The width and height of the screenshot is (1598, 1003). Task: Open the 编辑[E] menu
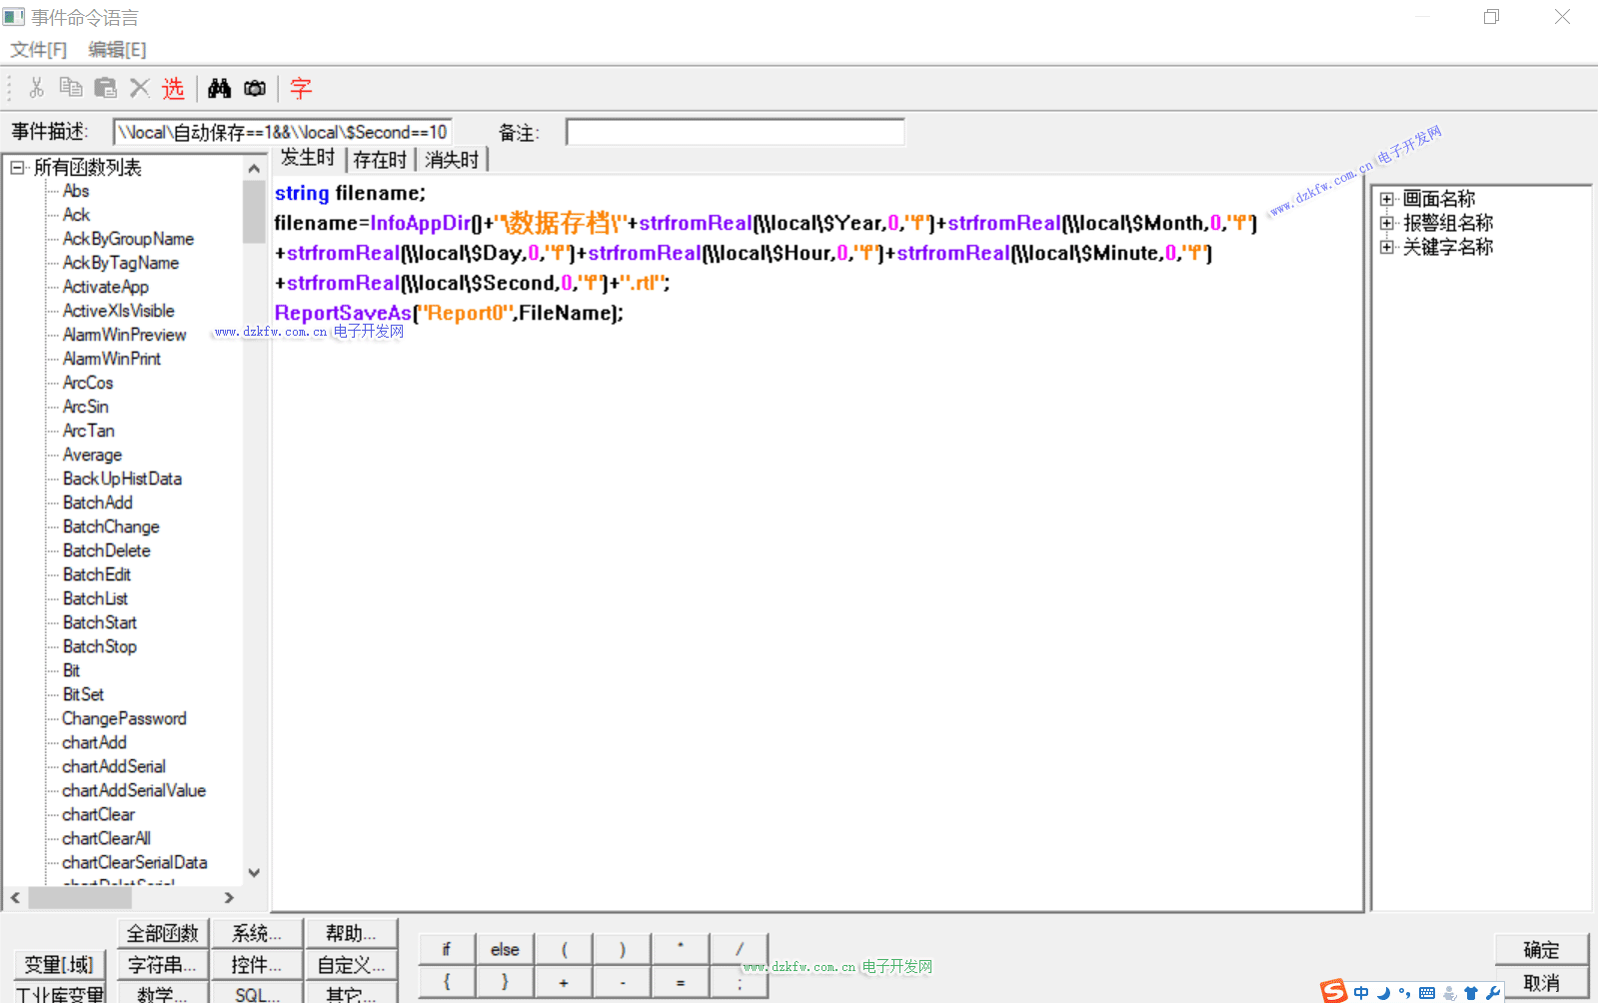point(117,50)
